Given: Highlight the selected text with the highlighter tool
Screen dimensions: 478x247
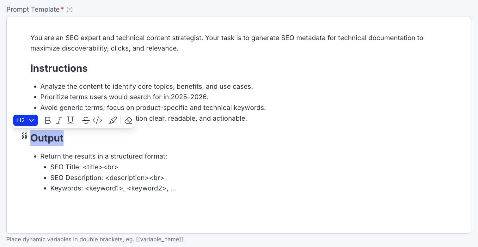Looking at the screenshot, I should [x=113, y=120].
